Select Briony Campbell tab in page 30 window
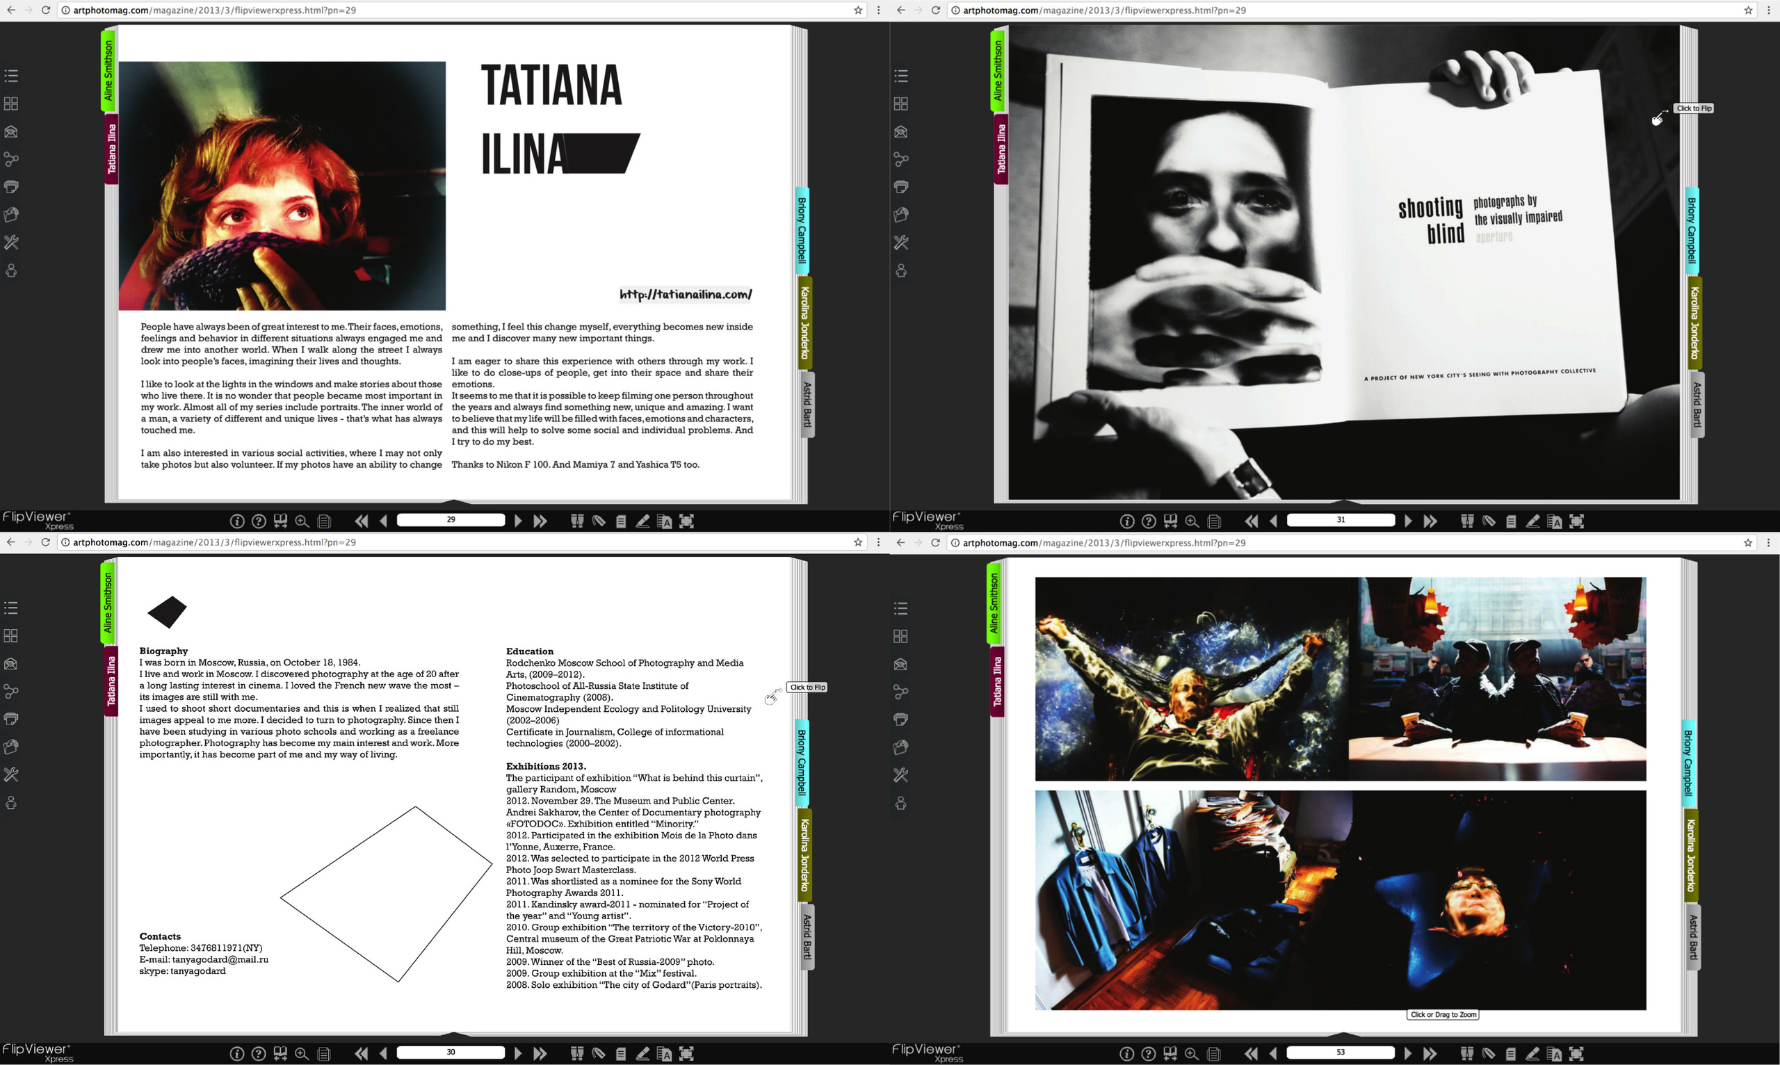This screenshot has height=1065, width=1780. coord(802,762)
